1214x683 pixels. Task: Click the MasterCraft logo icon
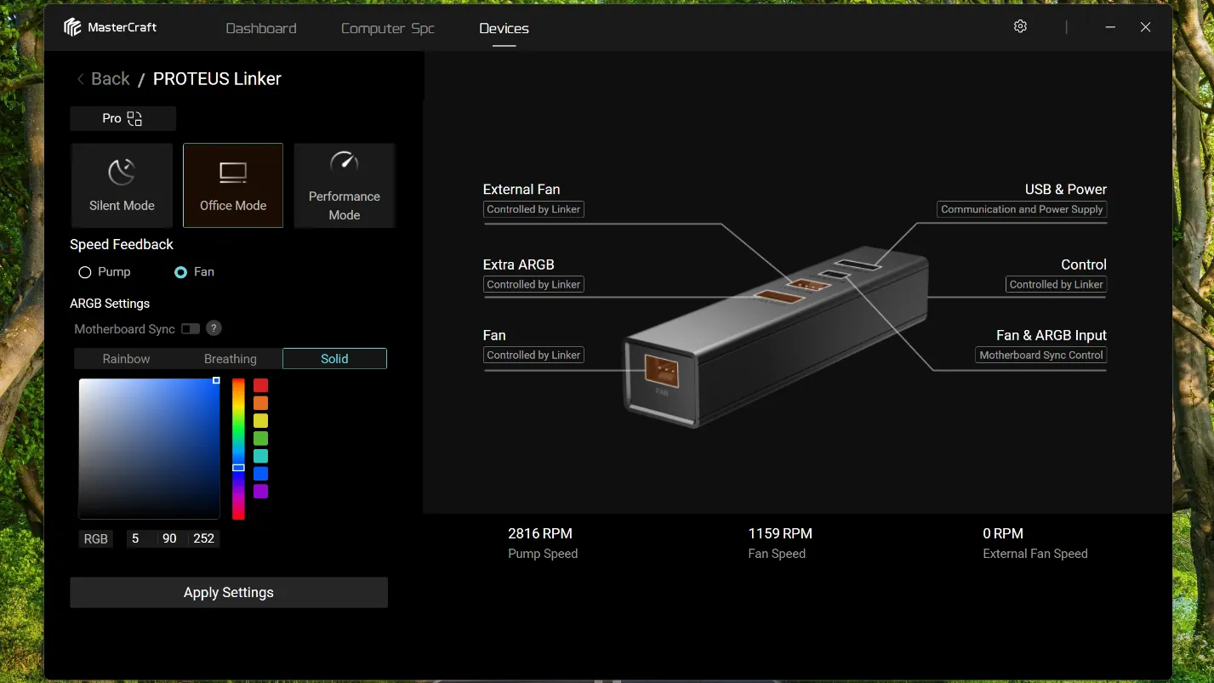[x=72, y=27]
